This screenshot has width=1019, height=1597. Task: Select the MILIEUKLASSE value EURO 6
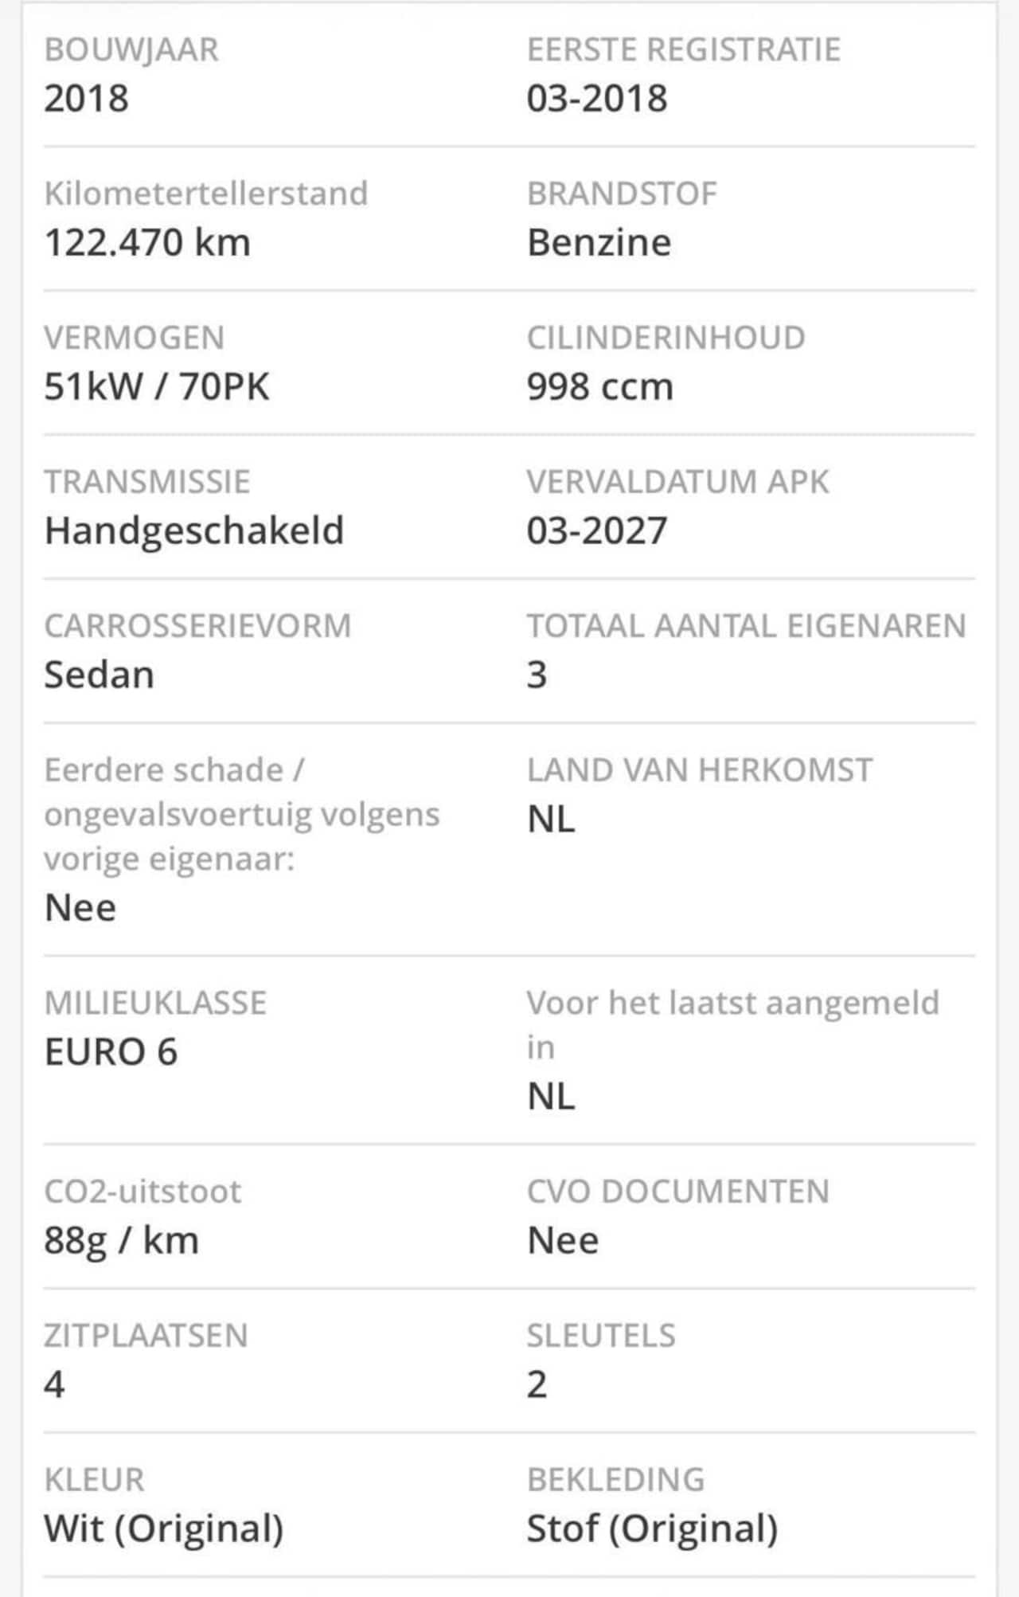(x=111, y=1052)
